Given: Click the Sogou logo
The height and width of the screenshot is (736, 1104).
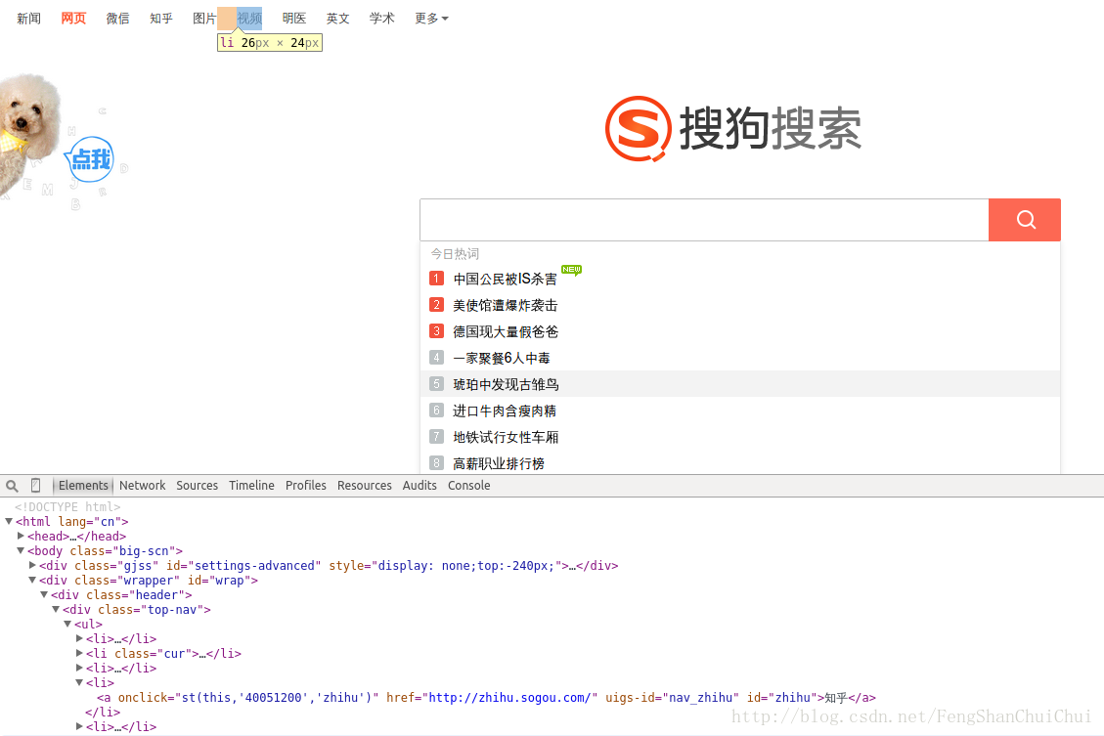Looking at the screenshot, I should (733, 129).
